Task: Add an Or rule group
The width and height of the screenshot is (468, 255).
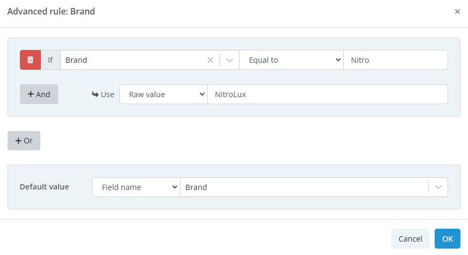Action: coord(24,141)
